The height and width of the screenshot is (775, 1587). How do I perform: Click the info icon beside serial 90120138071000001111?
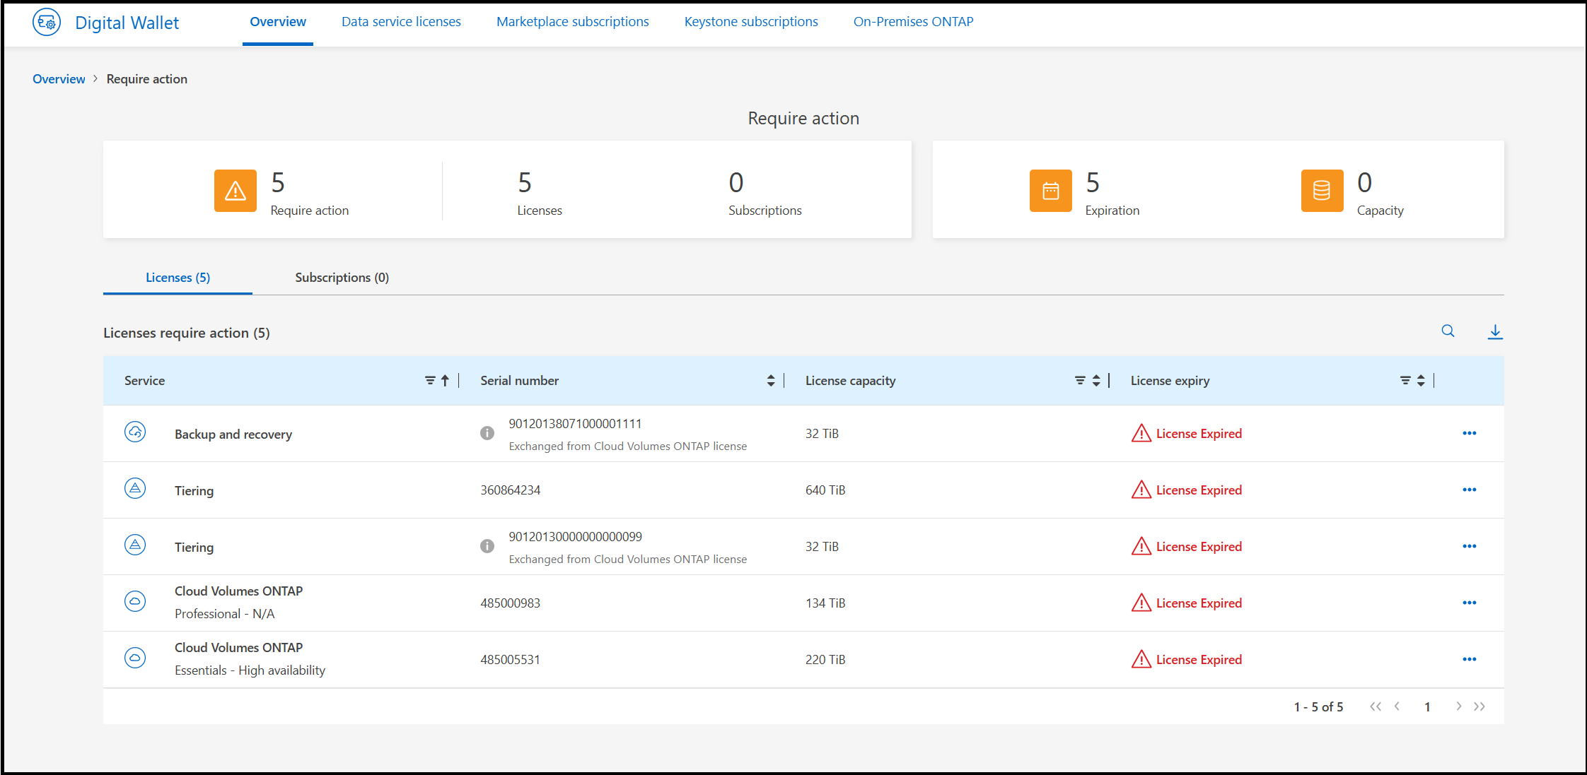487,433
